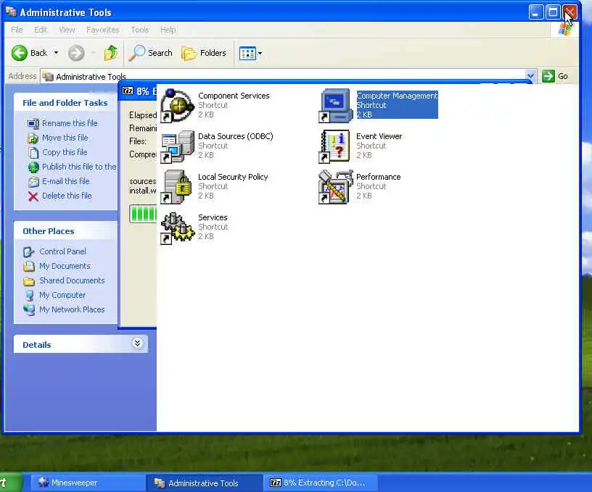This screenshot has width=592, height=492.
Task: Click the Search magnifier button
Action: [150, 53]
